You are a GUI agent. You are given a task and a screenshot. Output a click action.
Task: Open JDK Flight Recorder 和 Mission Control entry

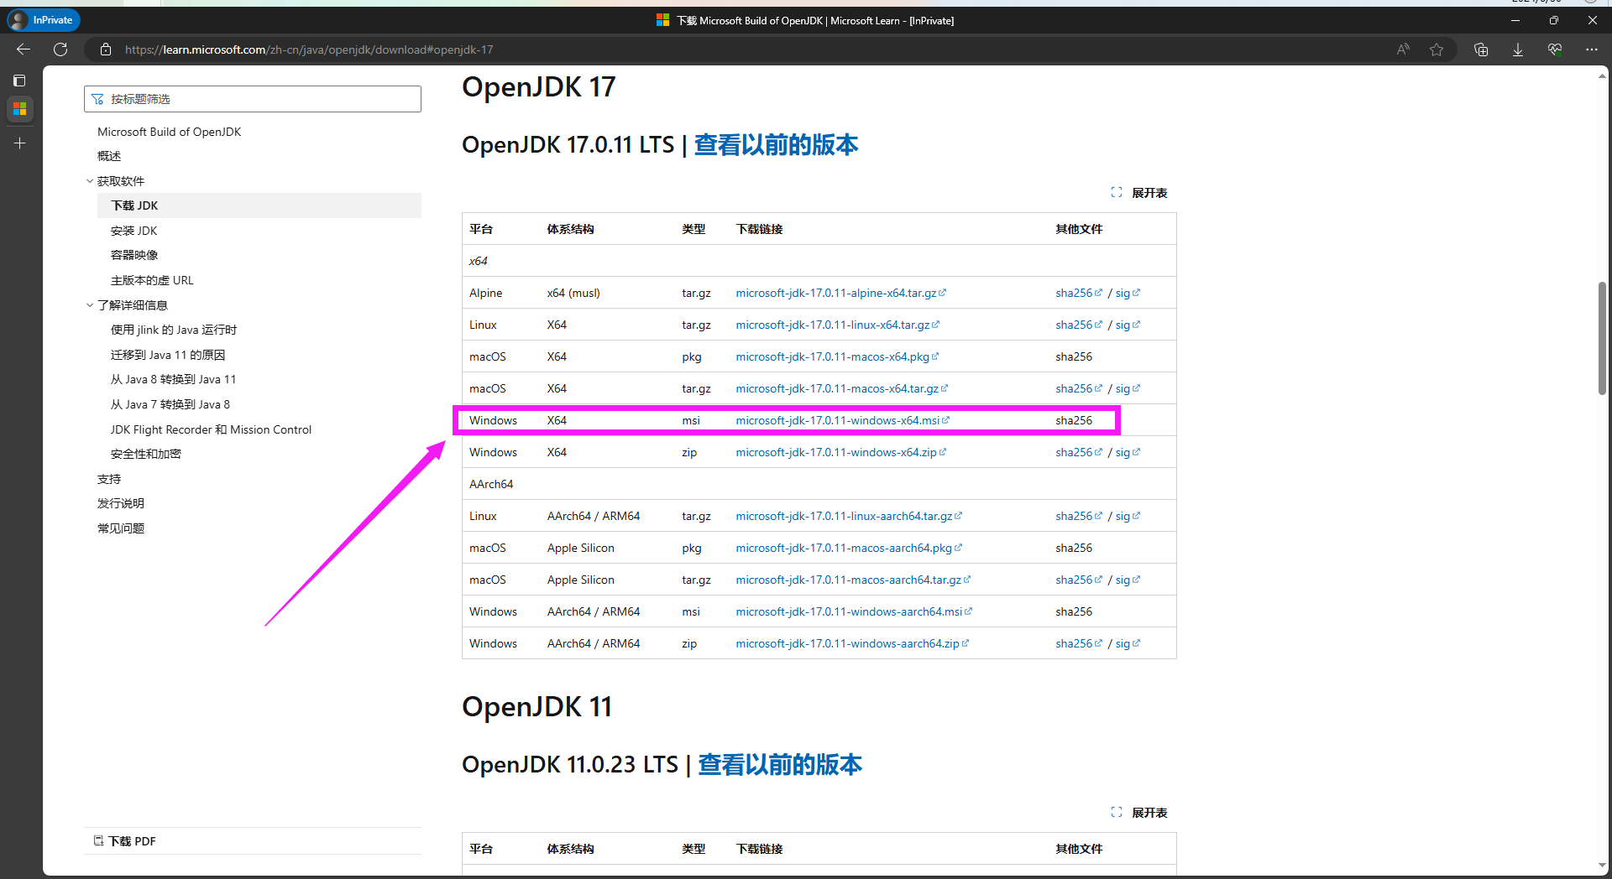[211, 429]
